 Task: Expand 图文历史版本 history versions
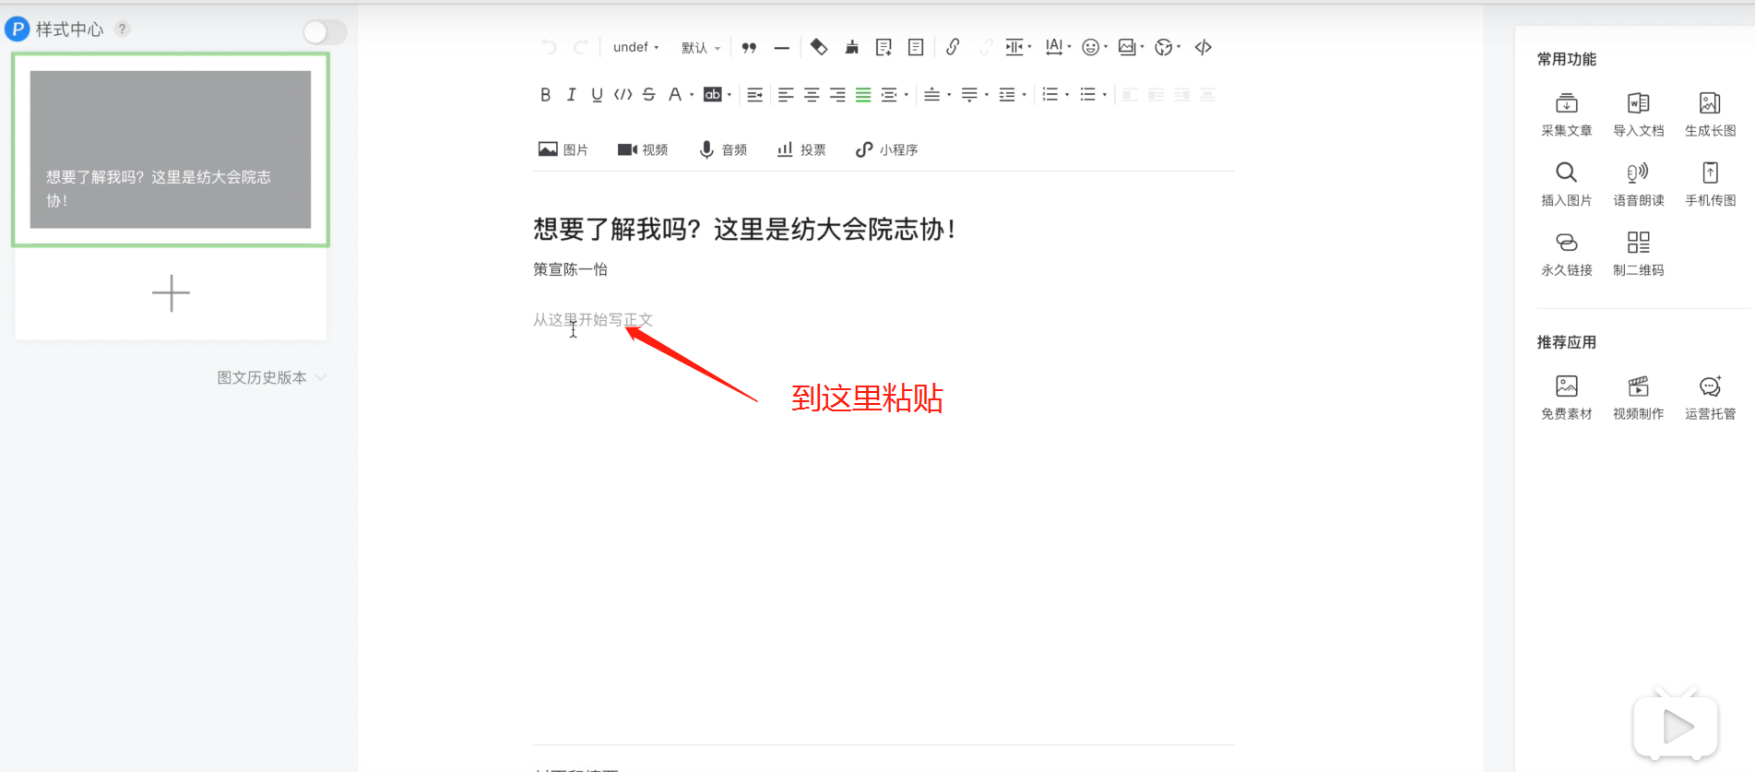(x=272, y=377)
